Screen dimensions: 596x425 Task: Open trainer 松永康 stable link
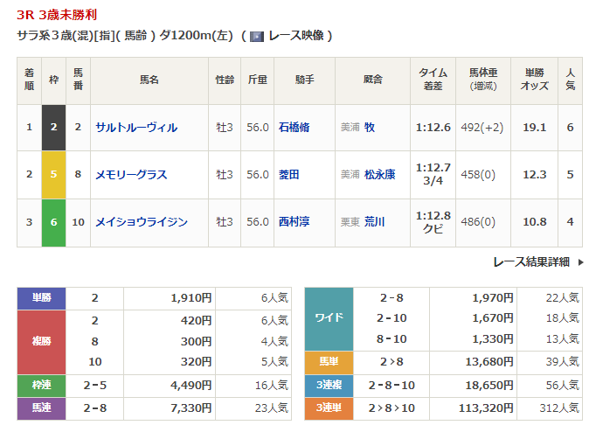(x=379, y=175)
